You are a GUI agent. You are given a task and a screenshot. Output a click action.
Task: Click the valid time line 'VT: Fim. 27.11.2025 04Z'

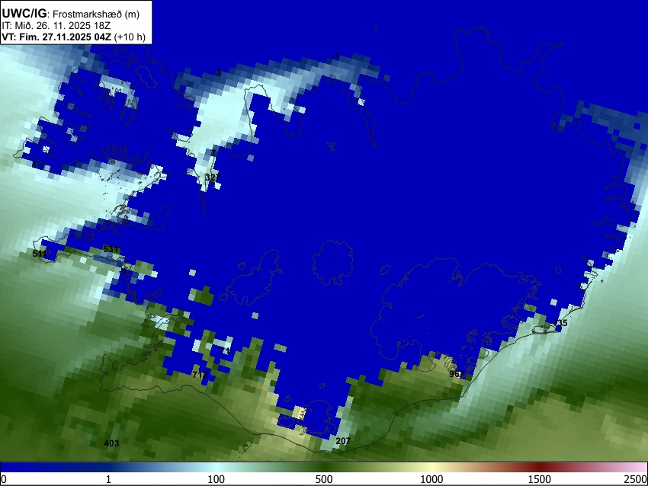[x=56, y=37]
